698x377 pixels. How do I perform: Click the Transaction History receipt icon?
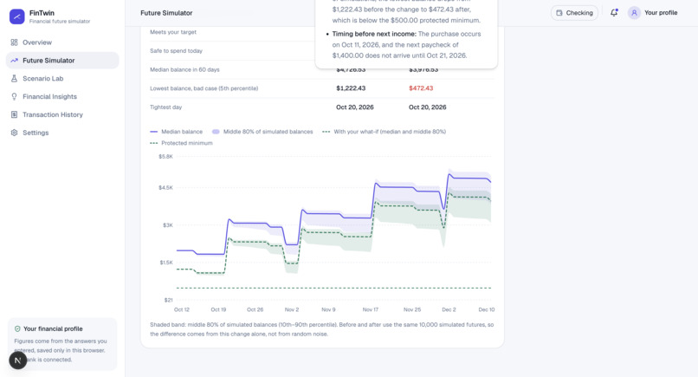pos(14,114)
